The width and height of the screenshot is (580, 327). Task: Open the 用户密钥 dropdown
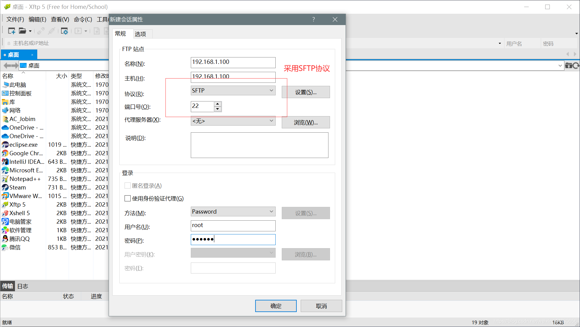coord(233,253)
